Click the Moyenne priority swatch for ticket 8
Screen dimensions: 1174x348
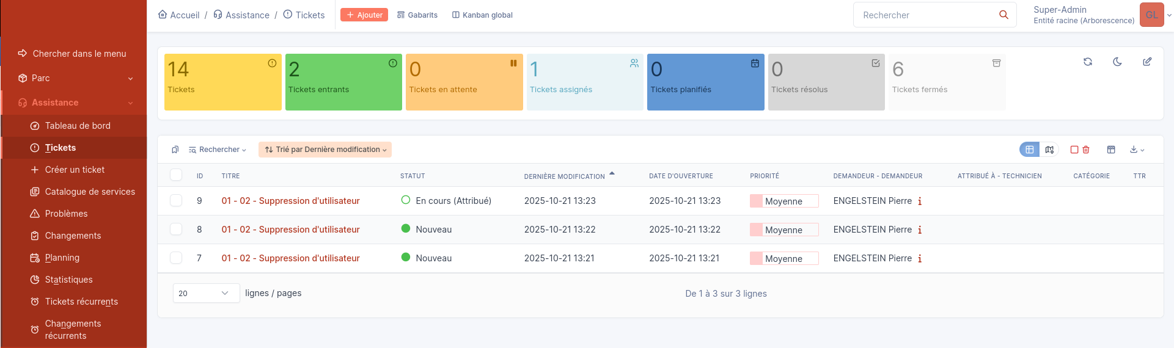(756, 230)
